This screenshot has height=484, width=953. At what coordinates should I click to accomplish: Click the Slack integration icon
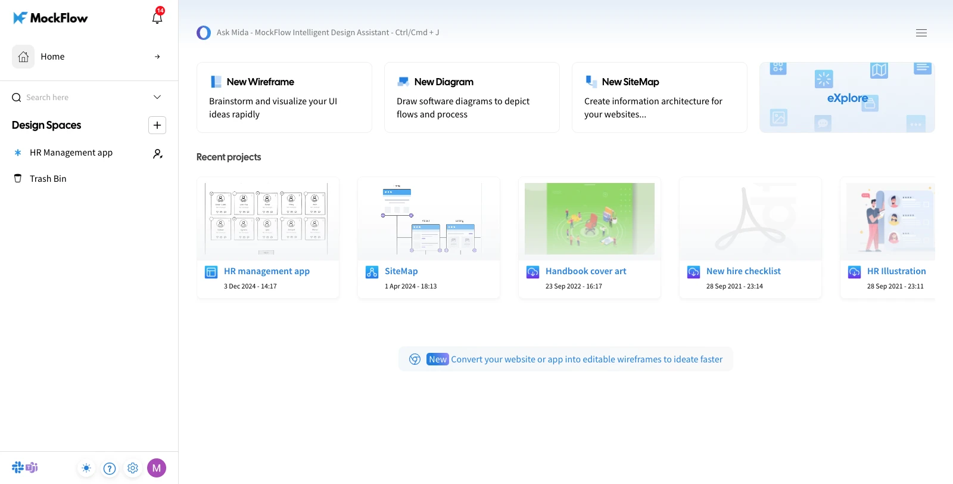point(18,467)
